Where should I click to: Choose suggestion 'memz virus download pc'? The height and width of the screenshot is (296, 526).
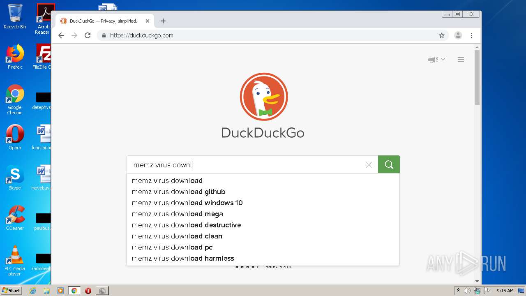[263, 247]
